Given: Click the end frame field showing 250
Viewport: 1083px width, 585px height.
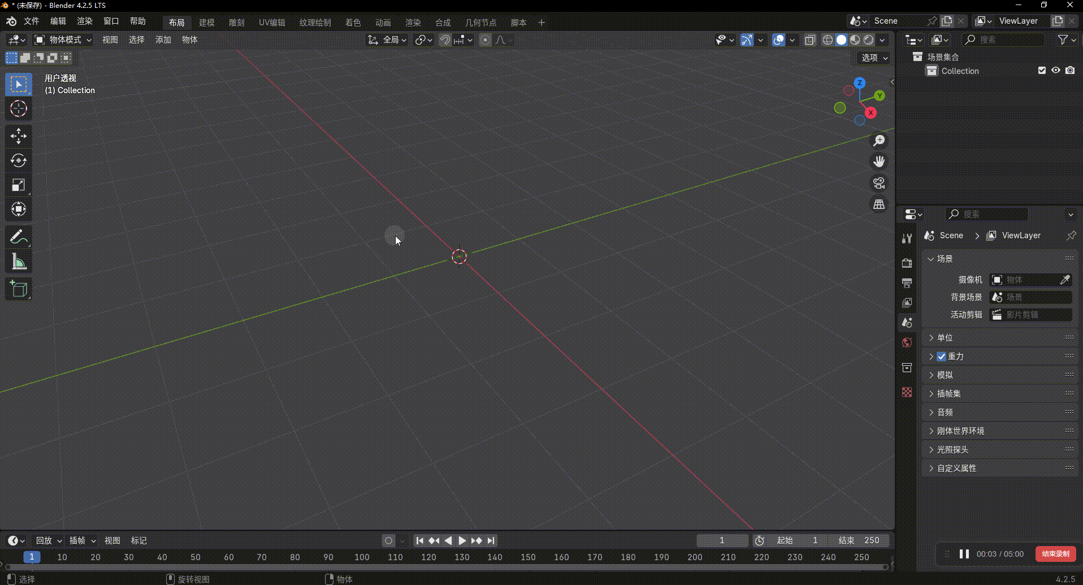Looking at the screenshot, I should (x=859, y=540).
